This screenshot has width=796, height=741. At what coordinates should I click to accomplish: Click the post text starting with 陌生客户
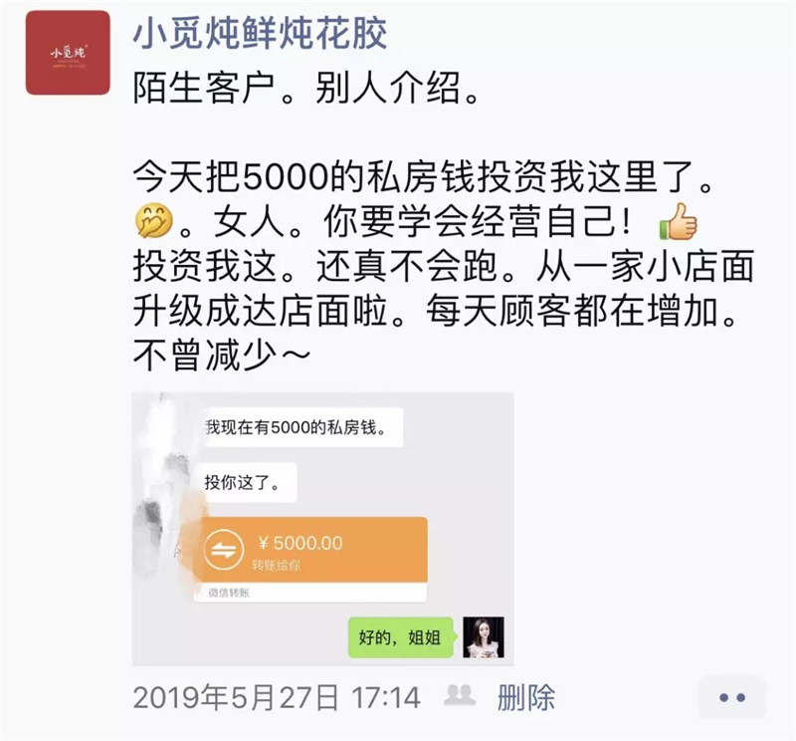[x=305, y=88]
